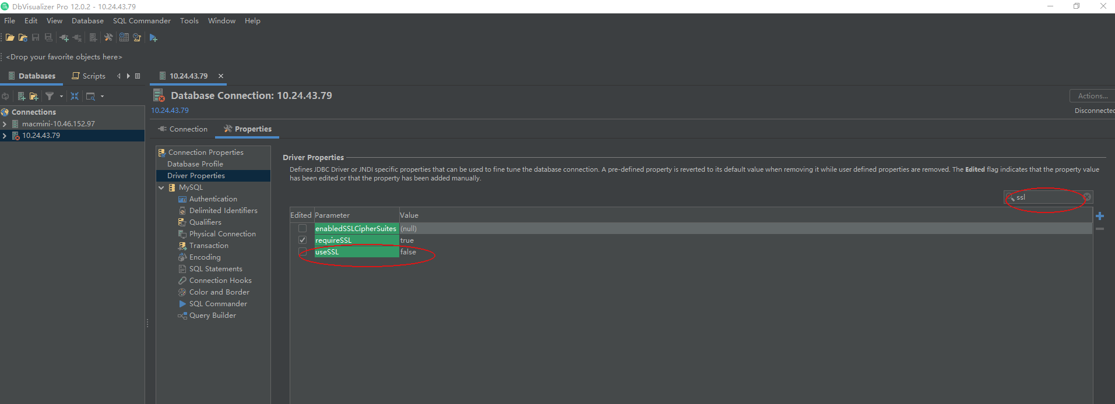This screenshot has height=404, width=1115.
Task: Select Connection Hooks tree item
Action: point(220,280)
